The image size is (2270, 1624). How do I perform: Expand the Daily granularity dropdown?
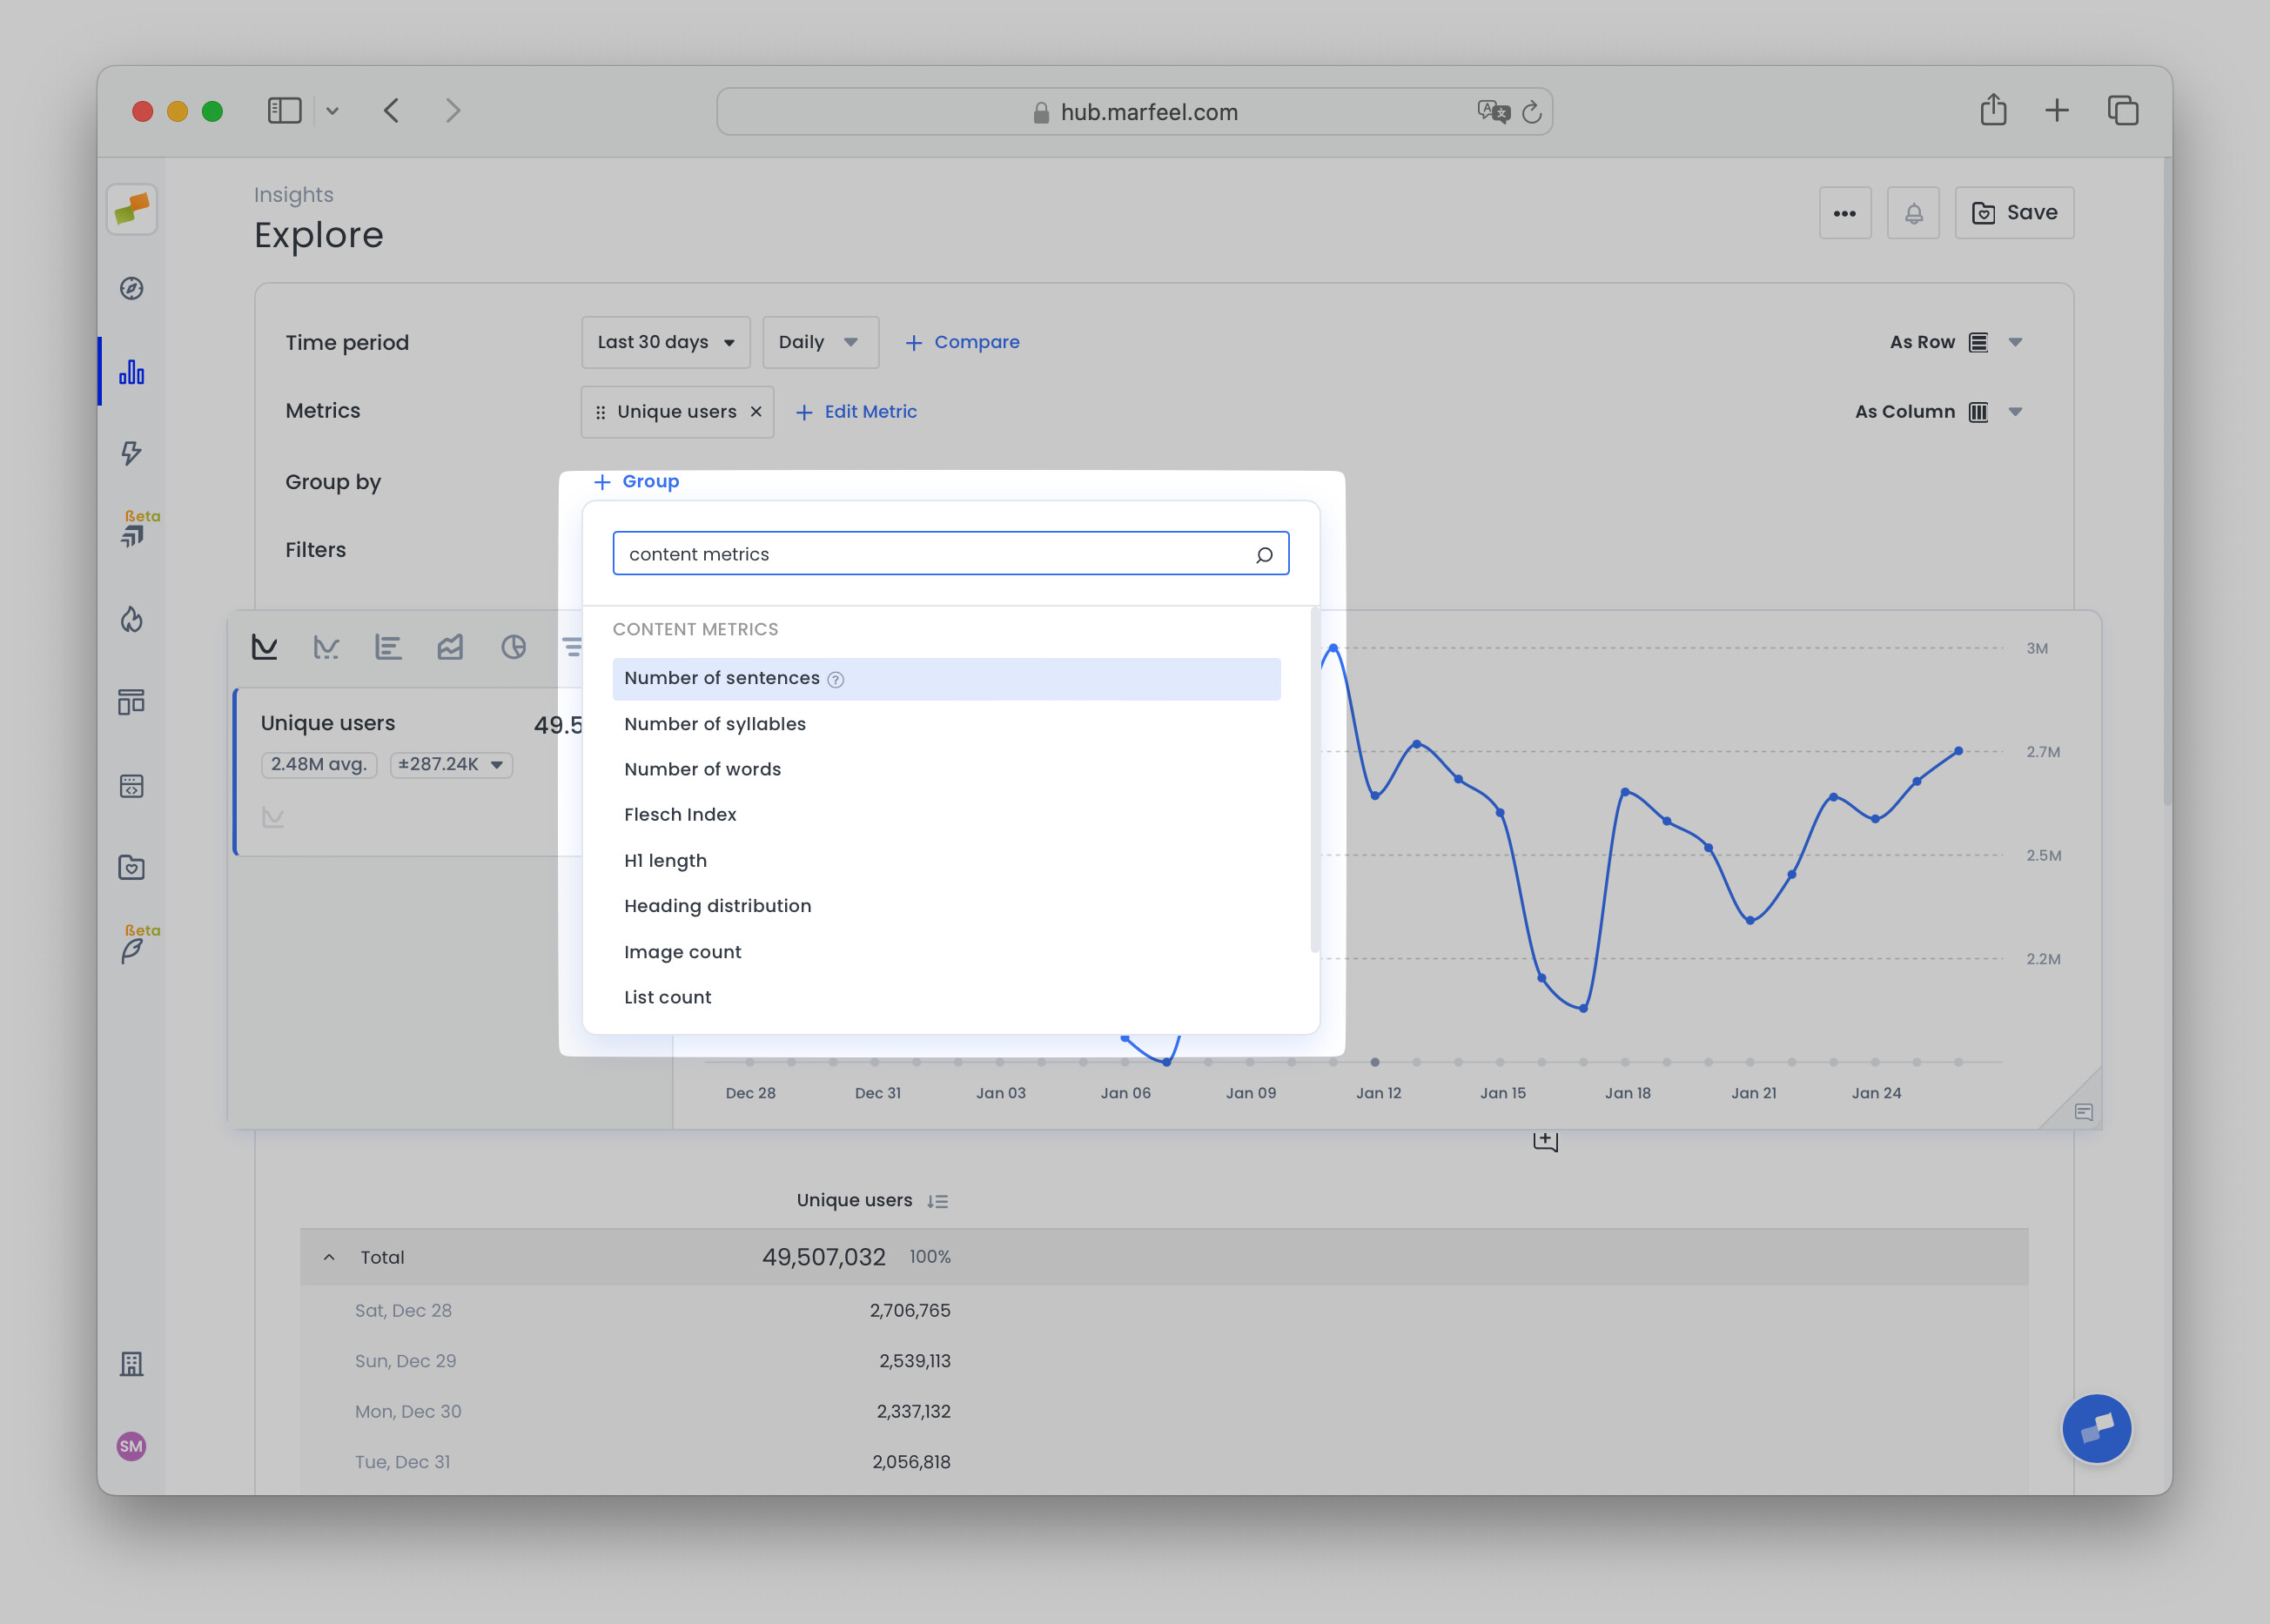point(819,342)
